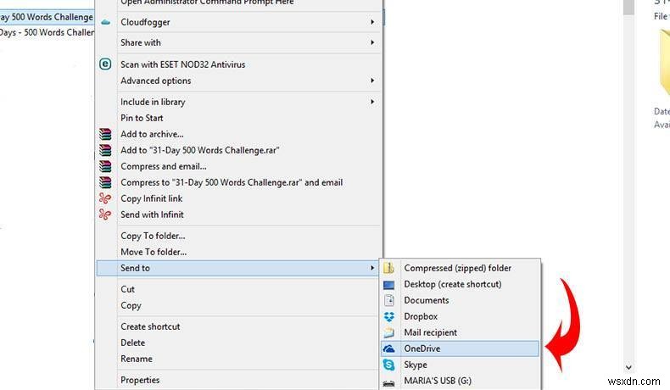Screen dimensions: 670x390
Task: Click WinRAR icon beside Compress and email
Action: pos(105,166)
